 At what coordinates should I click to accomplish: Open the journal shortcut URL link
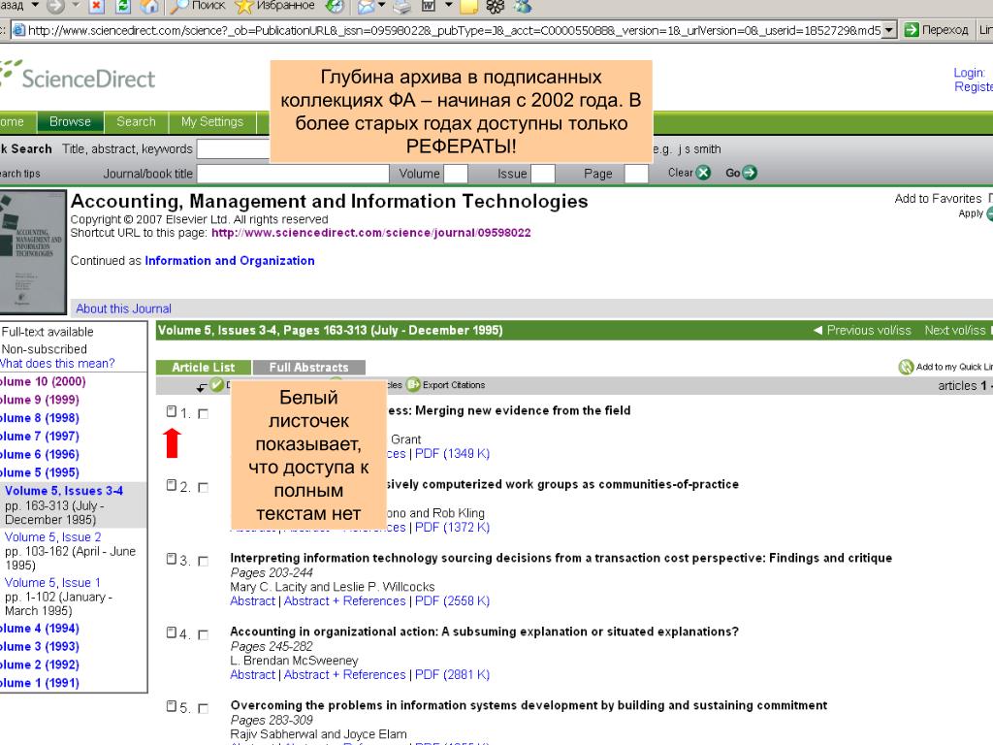(371, 233)
